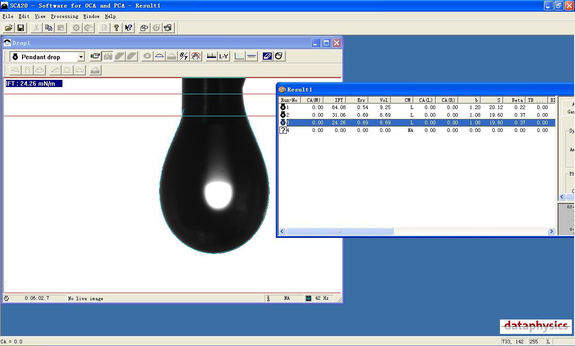Image resolution: width=575 pixels, height=346 pixels.
Task: Click the yellow question mark Help icon
Action: tap(116, 28)
